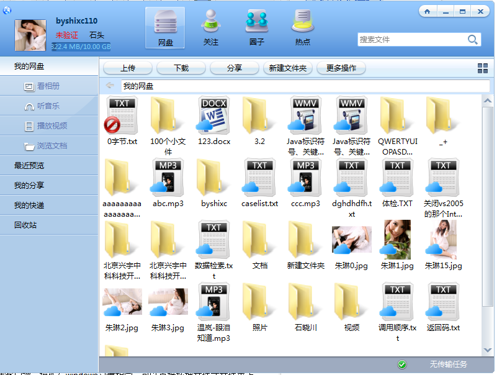
Task: Open 听音乐 in the sidebar
Action: click(x=49, y=106)
